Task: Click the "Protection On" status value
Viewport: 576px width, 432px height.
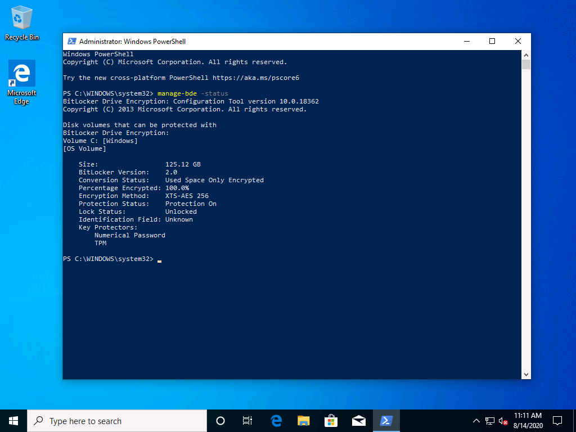Action: [191, 204]
